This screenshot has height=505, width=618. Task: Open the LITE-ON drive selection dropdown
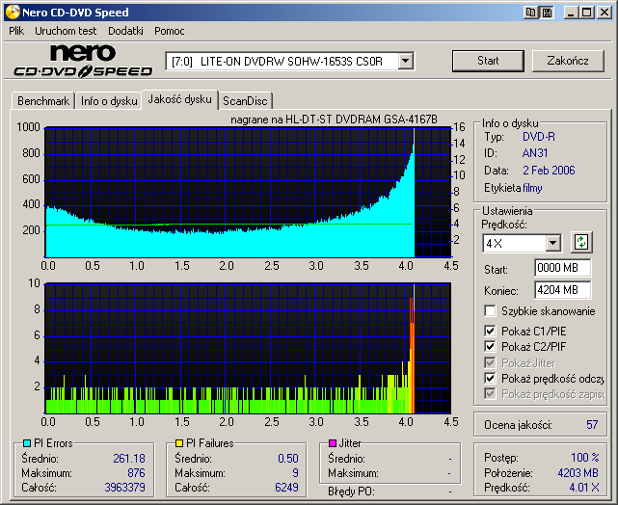[405, 62]
